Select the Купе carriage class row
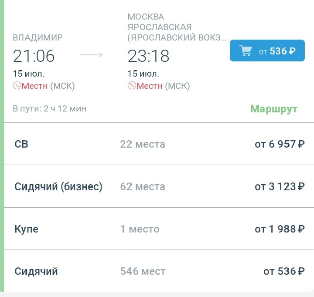The height and width of the screenshot is (297, 314). pyautogui.click(x=159, y=229)
